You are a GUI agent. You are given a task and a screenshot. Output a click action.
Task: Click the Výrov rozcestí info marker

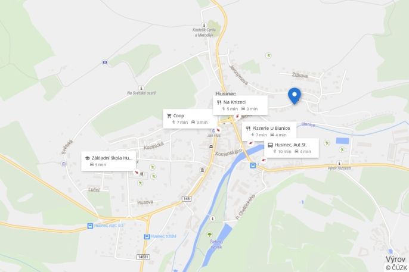point(339,163)
